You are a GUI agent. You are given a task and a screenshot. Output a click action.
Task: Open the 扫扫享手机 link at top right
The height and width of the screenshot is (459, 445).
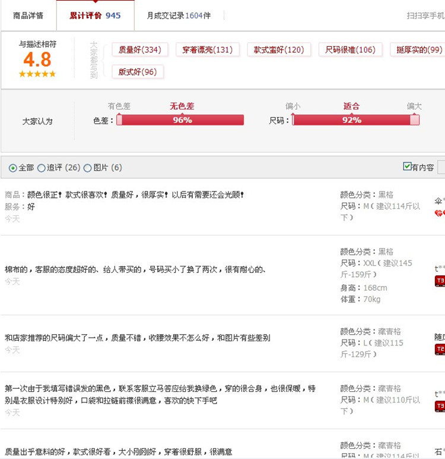(x=425, y=16)
